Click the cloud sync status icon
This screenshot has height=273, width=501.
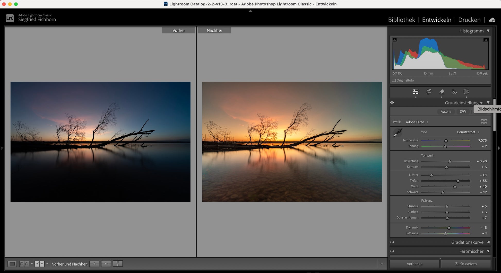pos(492,20)
